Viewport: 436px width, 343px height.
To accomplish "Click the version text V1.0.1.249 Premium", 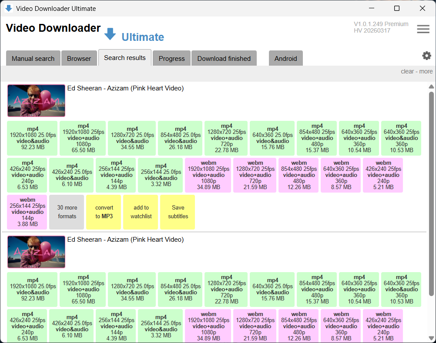I will [381, 24].
